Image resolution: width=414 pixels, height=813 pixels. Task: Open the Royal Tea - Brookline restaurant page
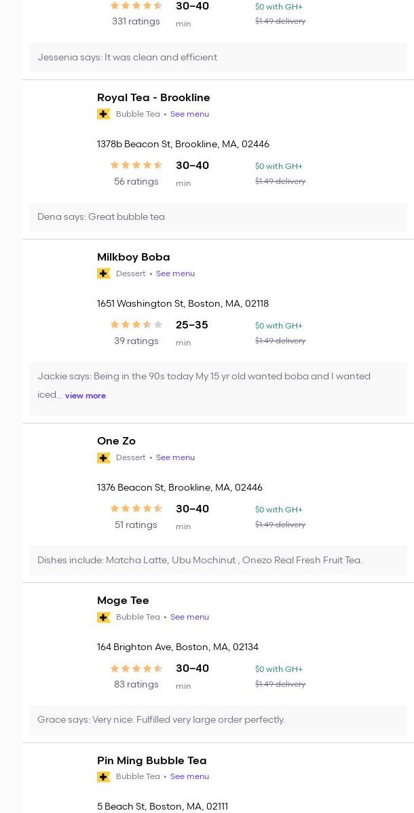pyautogui.click(x=153, y=98)
